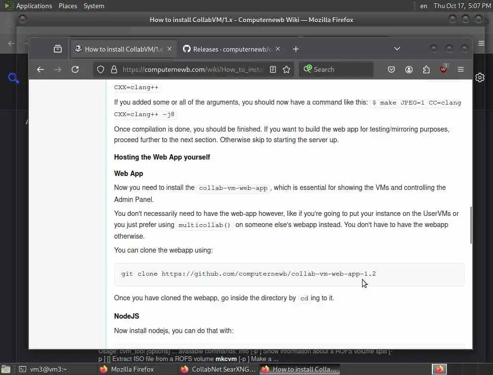
Task: Open a new tab with the plus button
Action: coord(296,49)
